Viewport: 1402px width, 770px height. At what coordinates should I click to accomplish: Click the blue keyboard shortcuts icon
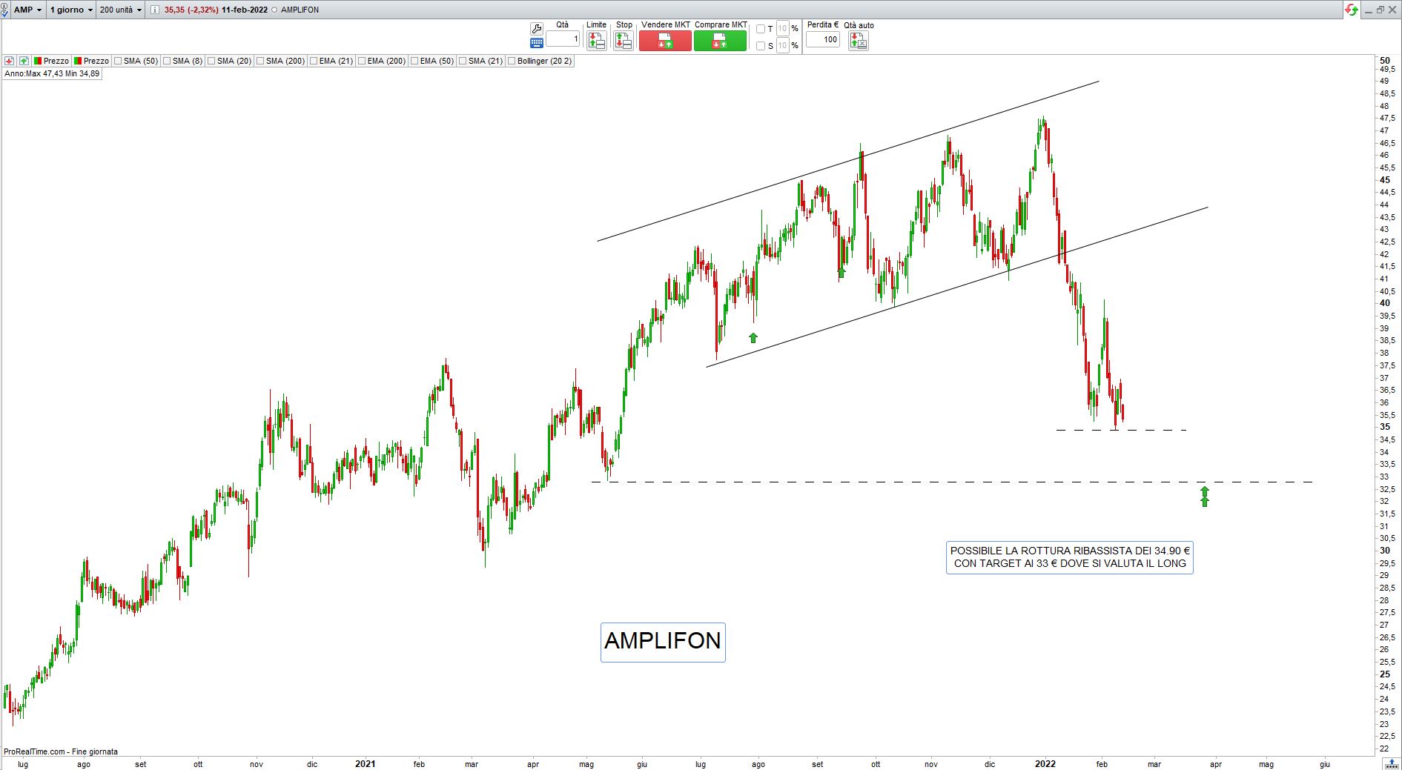coord(536,43)
